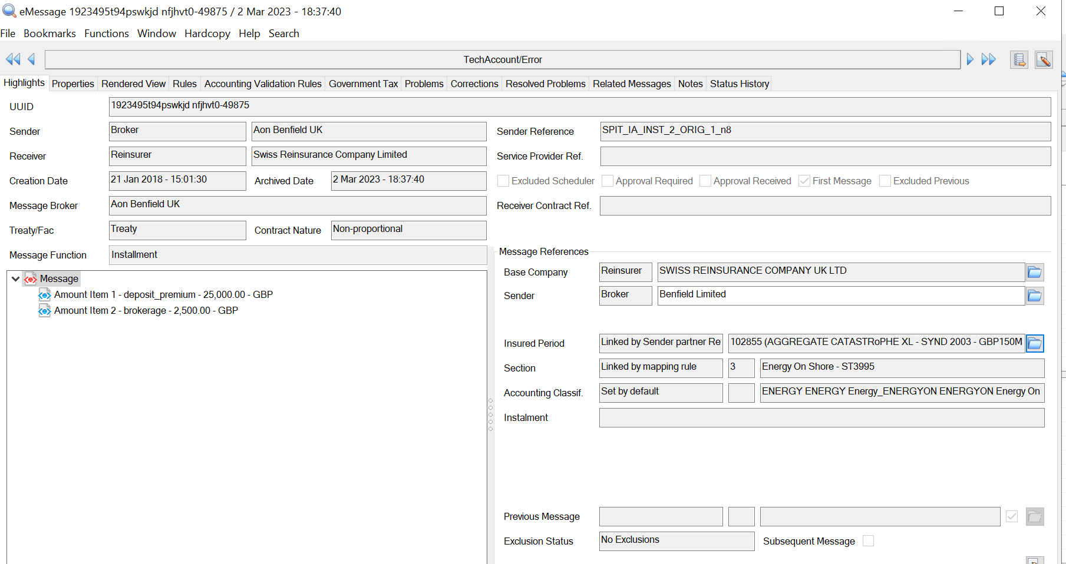This screenshot has width=1066, height=564.
Task: Toggle the Excluded Scheduler checkbox
Action: click(503, 181)
